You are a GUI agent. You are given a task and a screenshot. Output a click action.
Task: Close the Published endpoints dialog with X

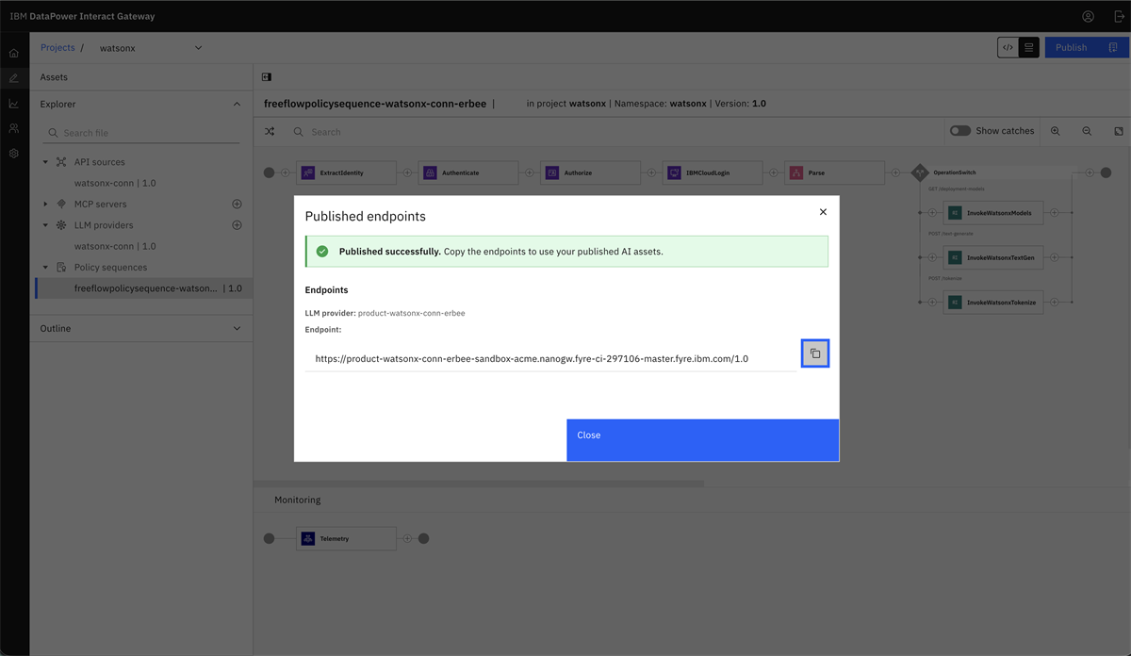point(823,212)
